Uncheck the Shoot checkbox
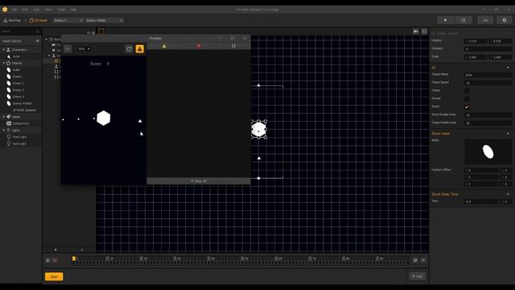Viewport: 515px width, 290px height. 467,107
